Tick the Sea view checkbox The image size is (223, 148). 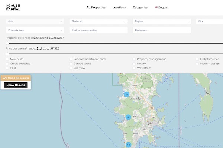click(71, 68)
